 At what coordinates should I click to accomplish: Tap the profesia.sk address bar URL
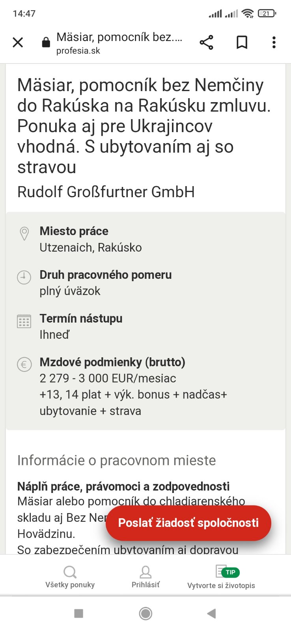coord(78,51)
